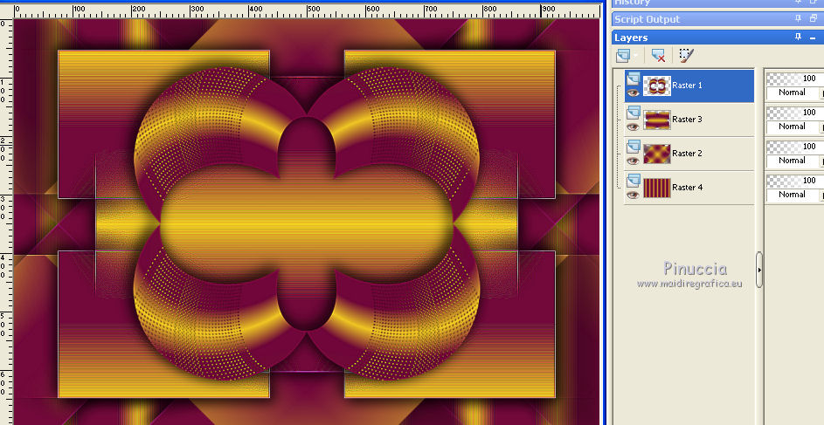The width and height of the screenshot is (824, 425).
Task: Adjust the Raster 3 opacity slider
Action: coord(794,113)
